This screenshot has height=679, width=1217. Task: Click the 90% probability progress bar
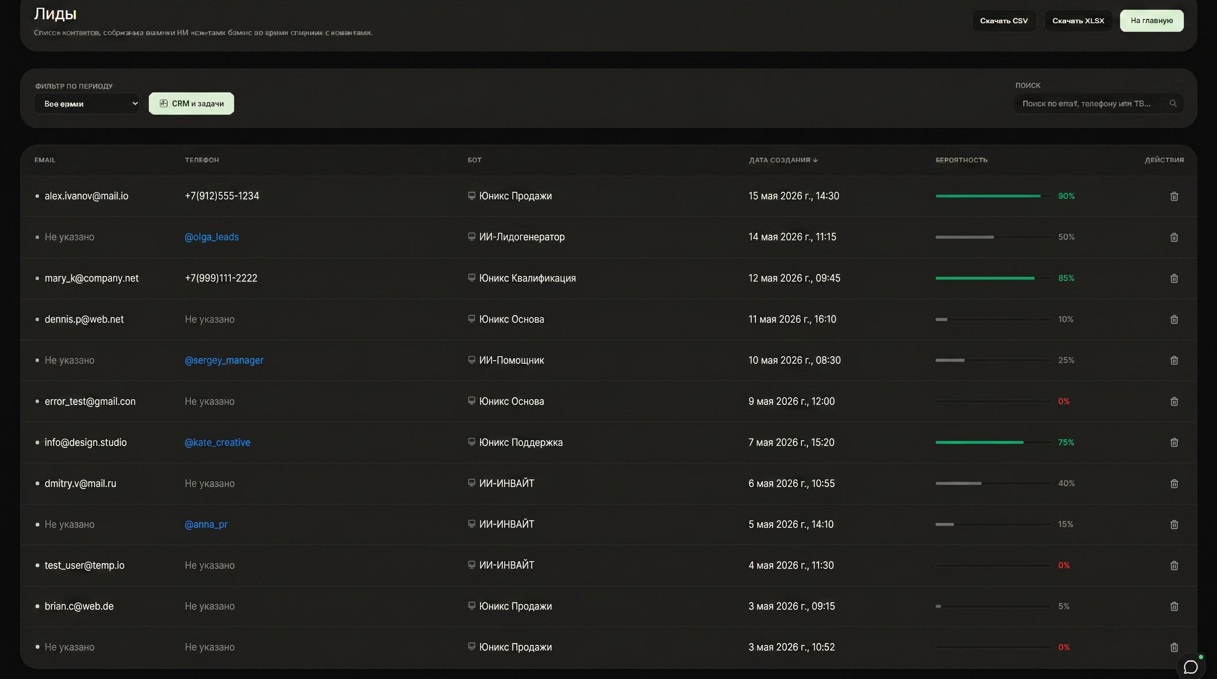[x=993, y=196]
